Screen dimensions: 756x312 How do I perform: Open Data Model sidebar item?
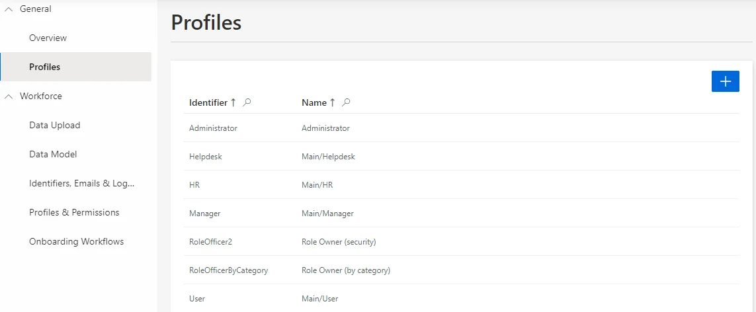pyautogui.click(x=53, y=155)
